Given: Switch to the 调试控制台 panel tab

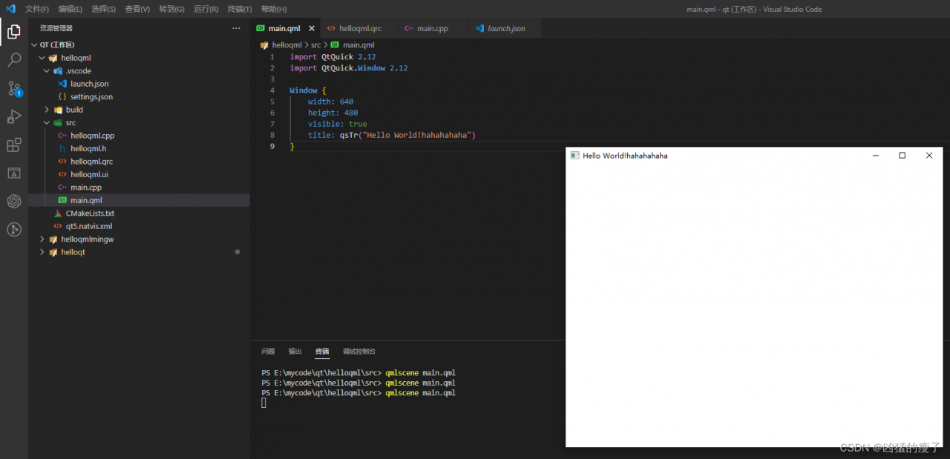Looking at the screenshot, I should (x=359, y=351).
